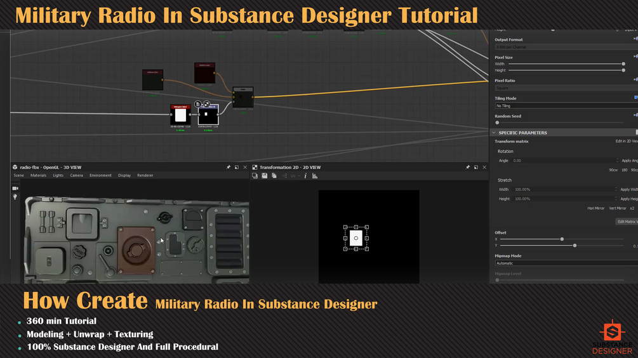Toggle Pixel Size inheritance icon
This screenshot has width=638, height=358.
(635, 56)
